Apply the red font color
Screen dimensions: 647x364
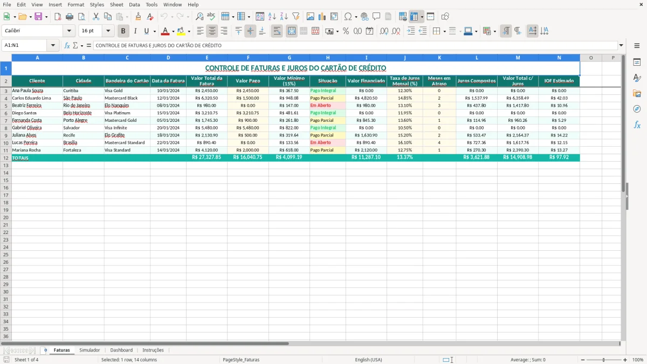click(166, 31)
